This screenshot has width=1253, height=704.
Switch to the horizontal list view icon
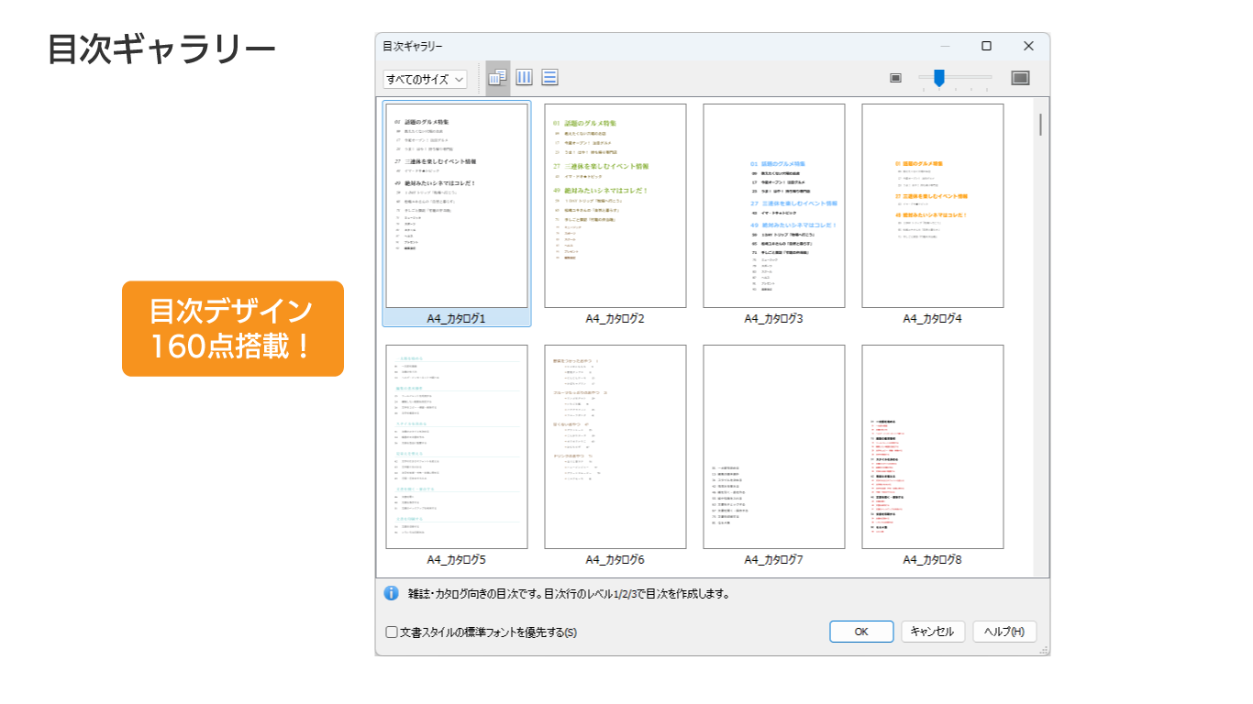tap(549, 78)
